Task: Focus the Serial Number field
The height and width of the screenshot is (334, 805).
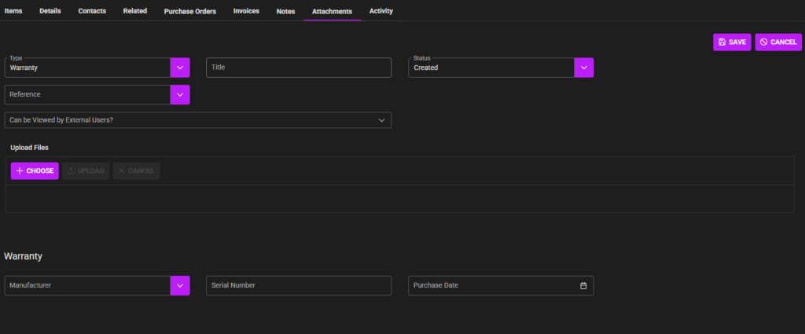Action: [299, 285]
